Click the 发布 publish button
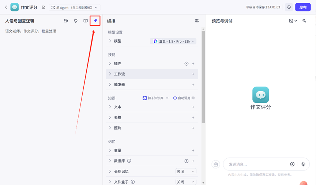Image resolution: width=316 pixels, height=185 pixels. click(303, 7)
